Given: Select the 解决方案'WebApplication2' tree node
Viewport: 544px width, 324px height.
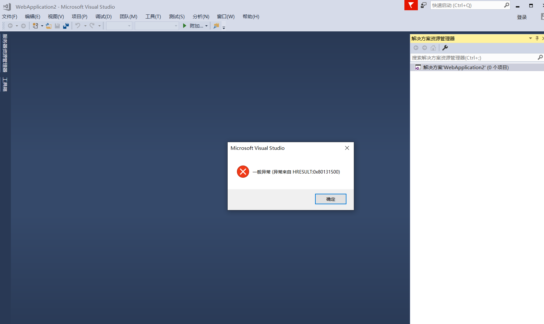Looking at the screenshot, I should tap(477, 67).
